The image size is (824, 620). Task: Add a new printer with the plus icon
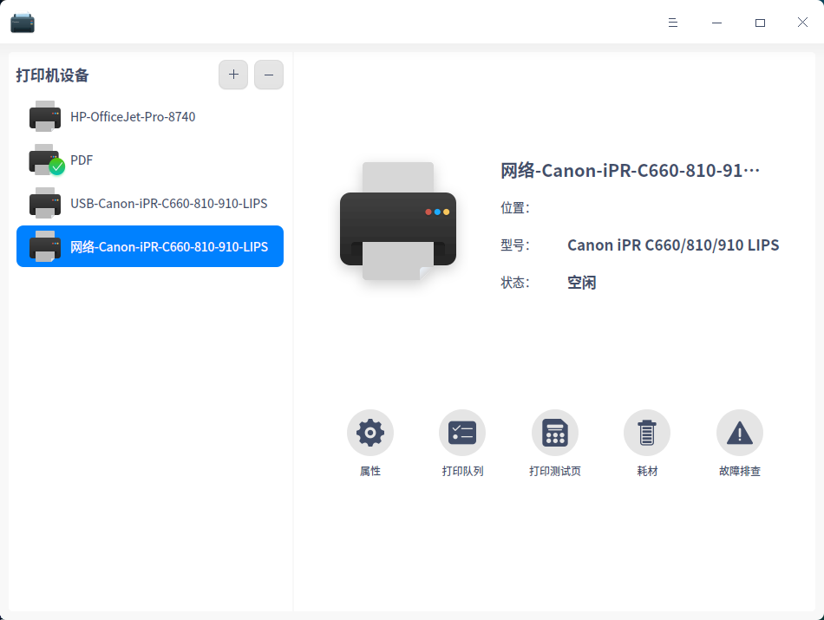pyautogui.click(x=232, y=75)
